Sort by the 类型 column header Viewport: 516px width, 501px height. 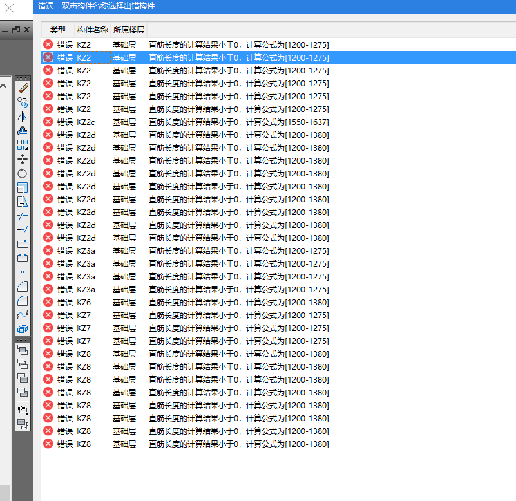click(x=58, y=30)
